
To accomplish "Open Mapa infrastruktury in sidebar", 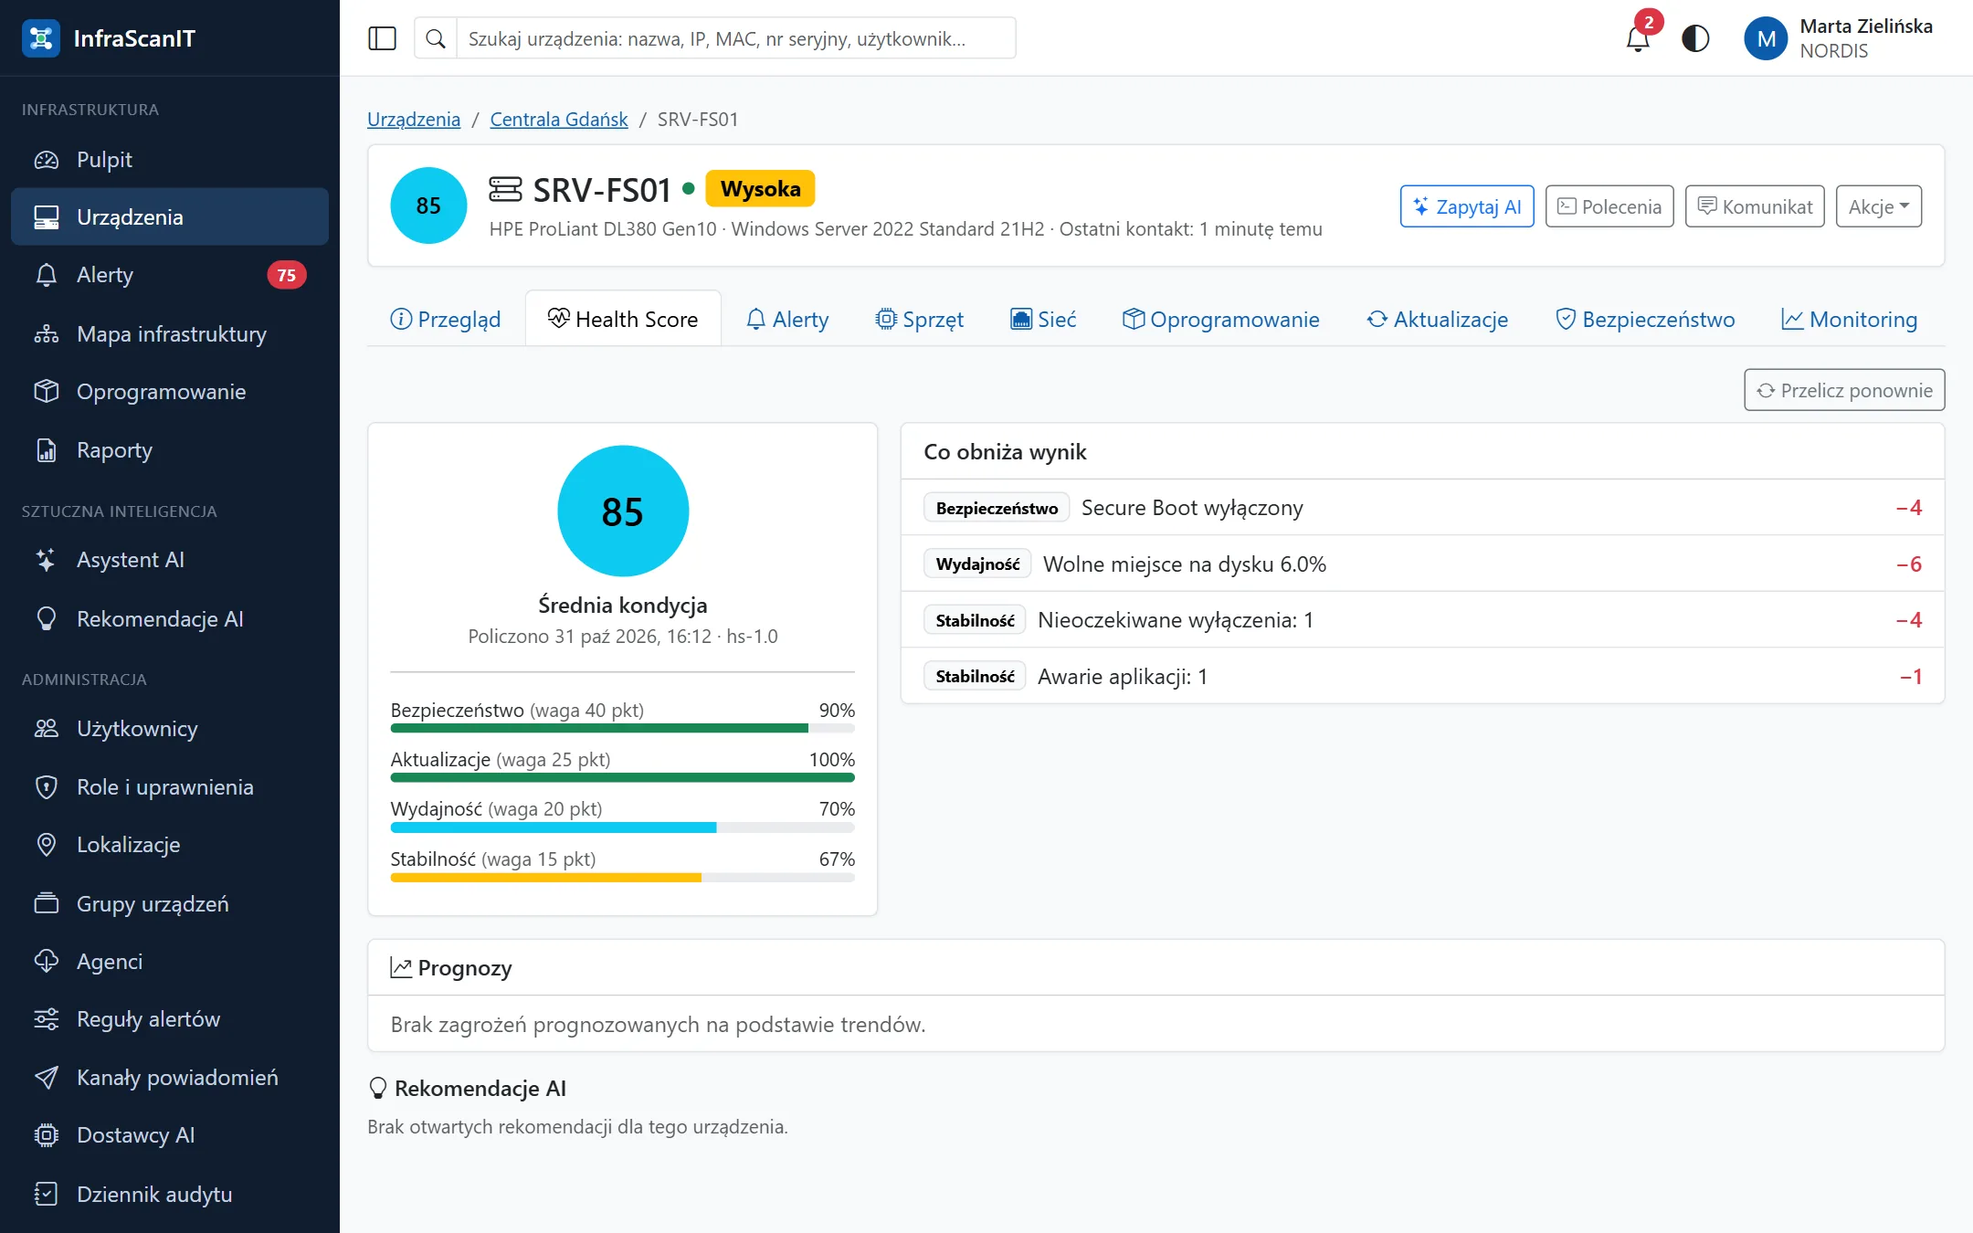I will pyautogui.click(x=170, y=334).
